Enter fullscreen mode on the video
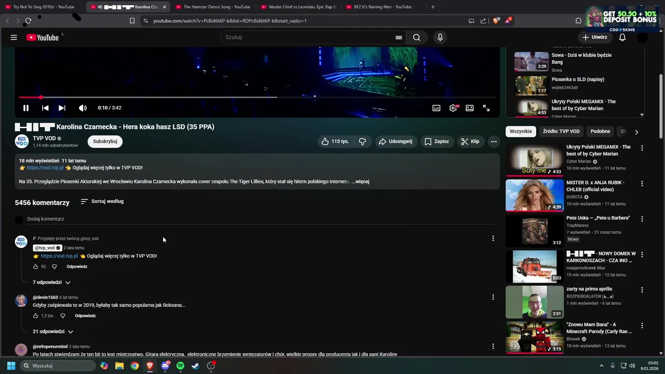The image size is (665, 374). [x=486, y=108]
